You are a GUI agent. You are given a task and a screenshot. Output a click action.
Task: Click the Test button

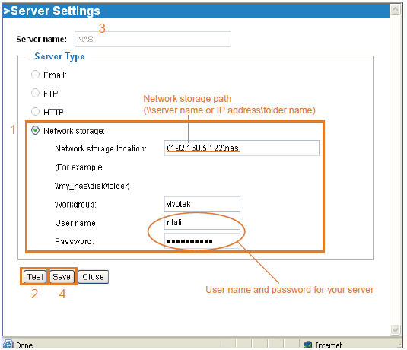[x=35, y=277]
